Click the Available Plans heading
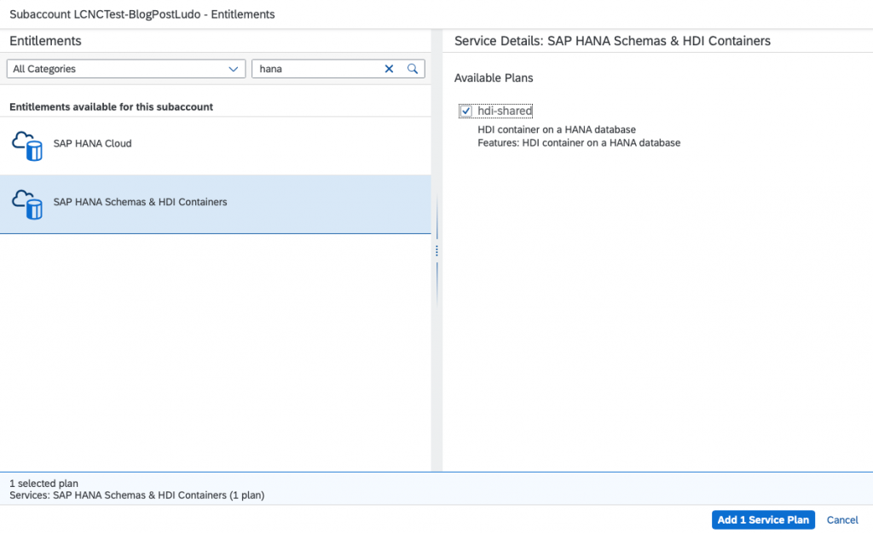The image size is (873, 533). click(494, 78)
